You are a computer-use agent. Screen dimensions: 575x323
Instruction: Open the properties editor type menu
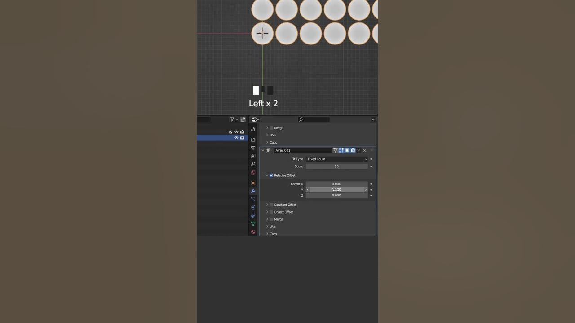(256, 119)
